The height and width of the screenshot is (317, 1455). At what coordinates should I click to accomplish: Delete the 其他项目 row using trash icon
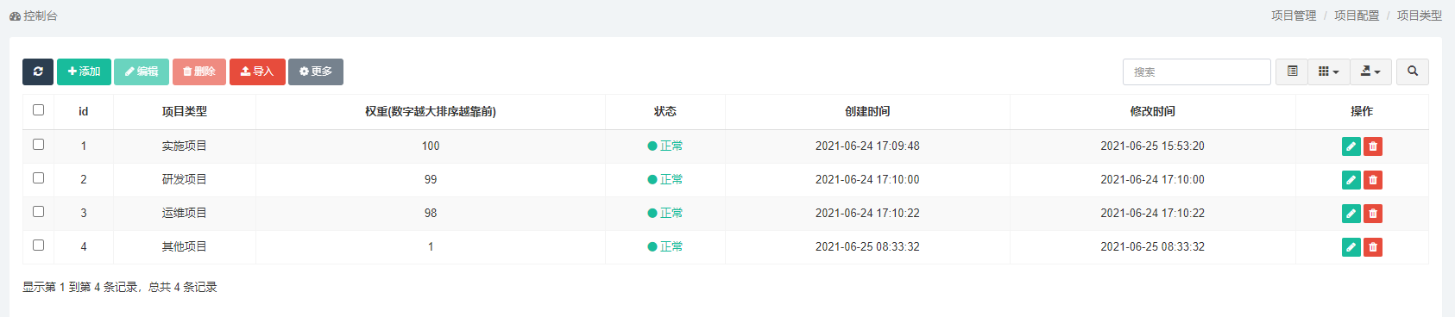tap(1373, 247)
